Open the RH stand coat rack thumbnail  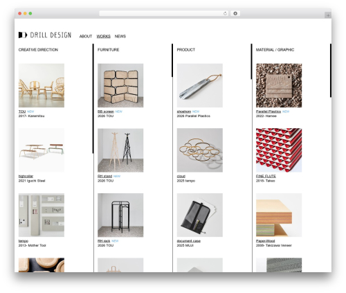[x=120, y=150]
